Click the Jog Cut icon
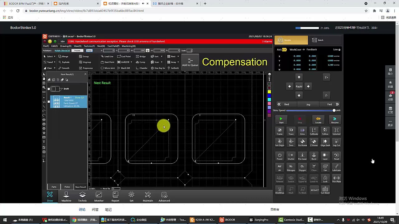Viewport: 399px width, 224px height. pyautogui.click(x=336, y=142)
